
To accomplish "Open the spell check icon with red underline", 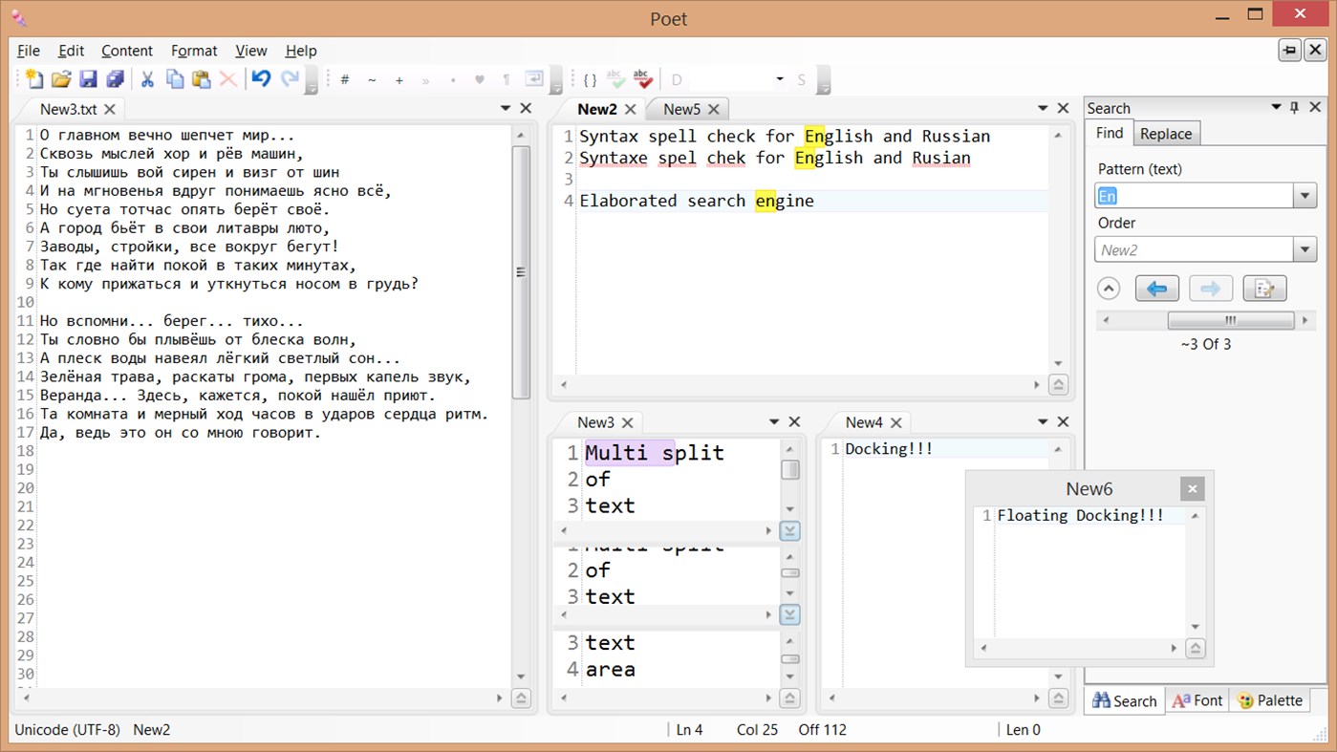I will pos(641,78).
